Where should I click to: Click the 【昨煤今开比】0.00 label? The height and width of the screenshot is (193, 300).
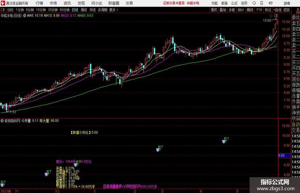click(x=84, y=132)
